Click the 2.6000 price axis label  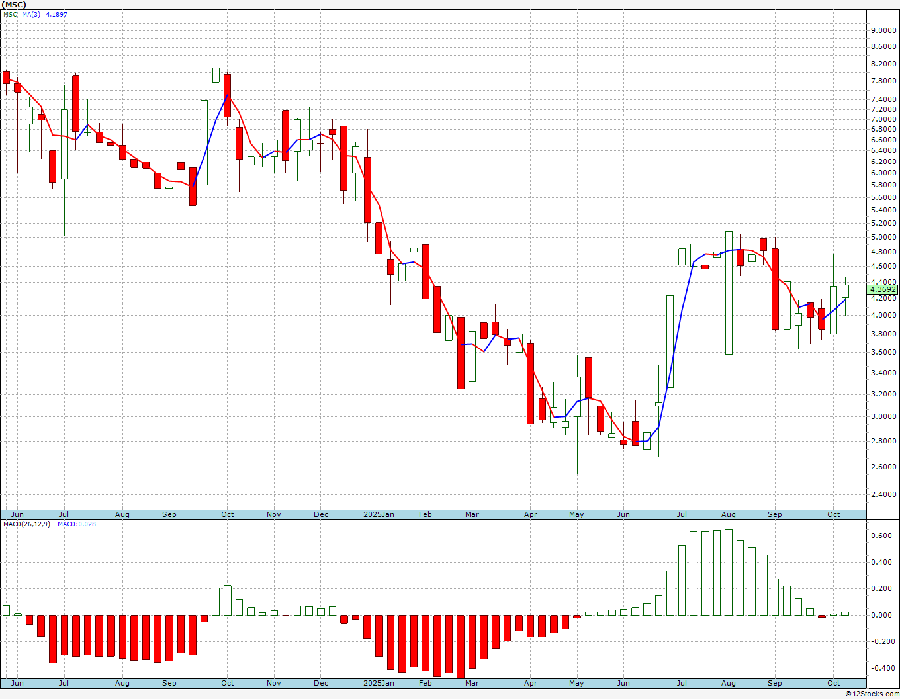(x=885, y=467)
